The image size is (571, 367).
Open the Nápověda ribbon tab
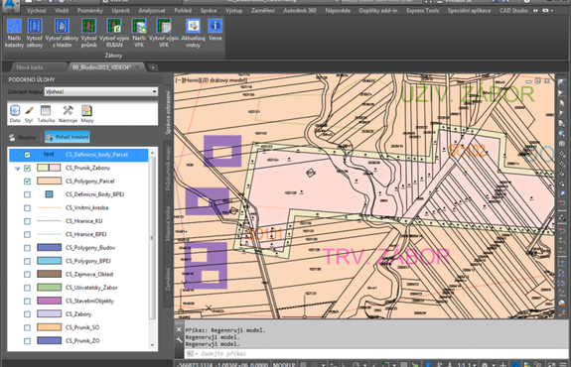pyautogui.click(x=338, y=11)
